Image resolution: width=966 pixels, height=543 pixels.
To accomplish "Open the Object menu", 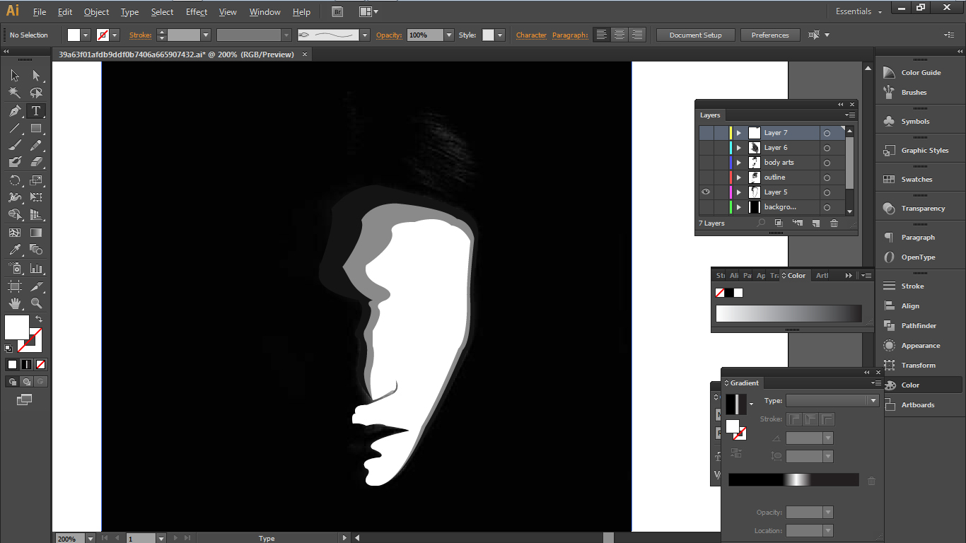I will coord(96,12).
